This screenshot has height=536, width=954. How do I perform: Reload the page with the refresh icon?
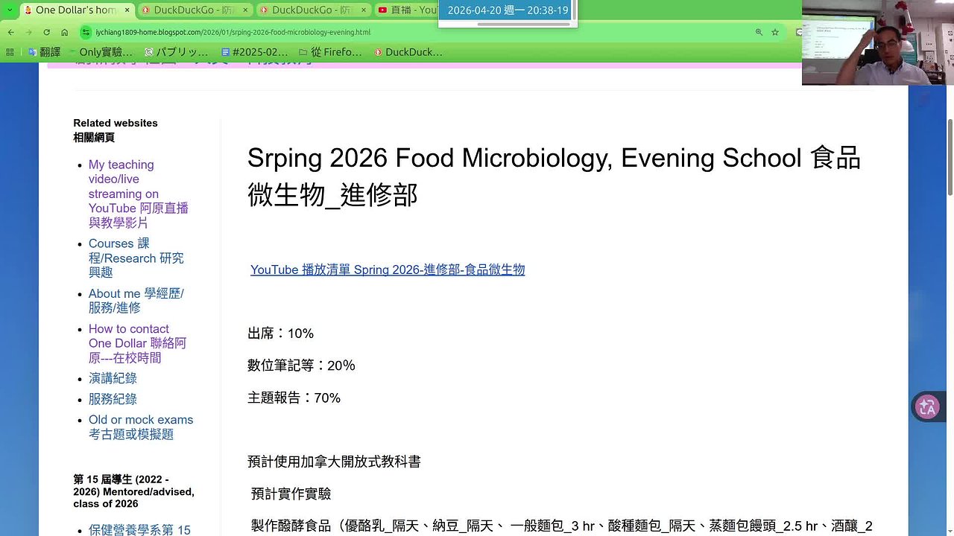46,32
